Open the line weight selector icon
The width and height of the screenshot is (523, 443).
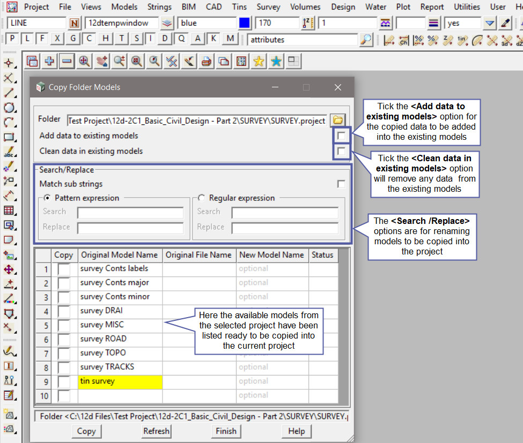tap(434, 24)
